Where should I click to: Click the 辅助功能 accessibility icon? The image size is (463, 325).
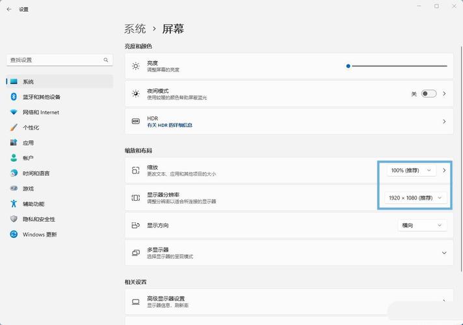[14, 203]
